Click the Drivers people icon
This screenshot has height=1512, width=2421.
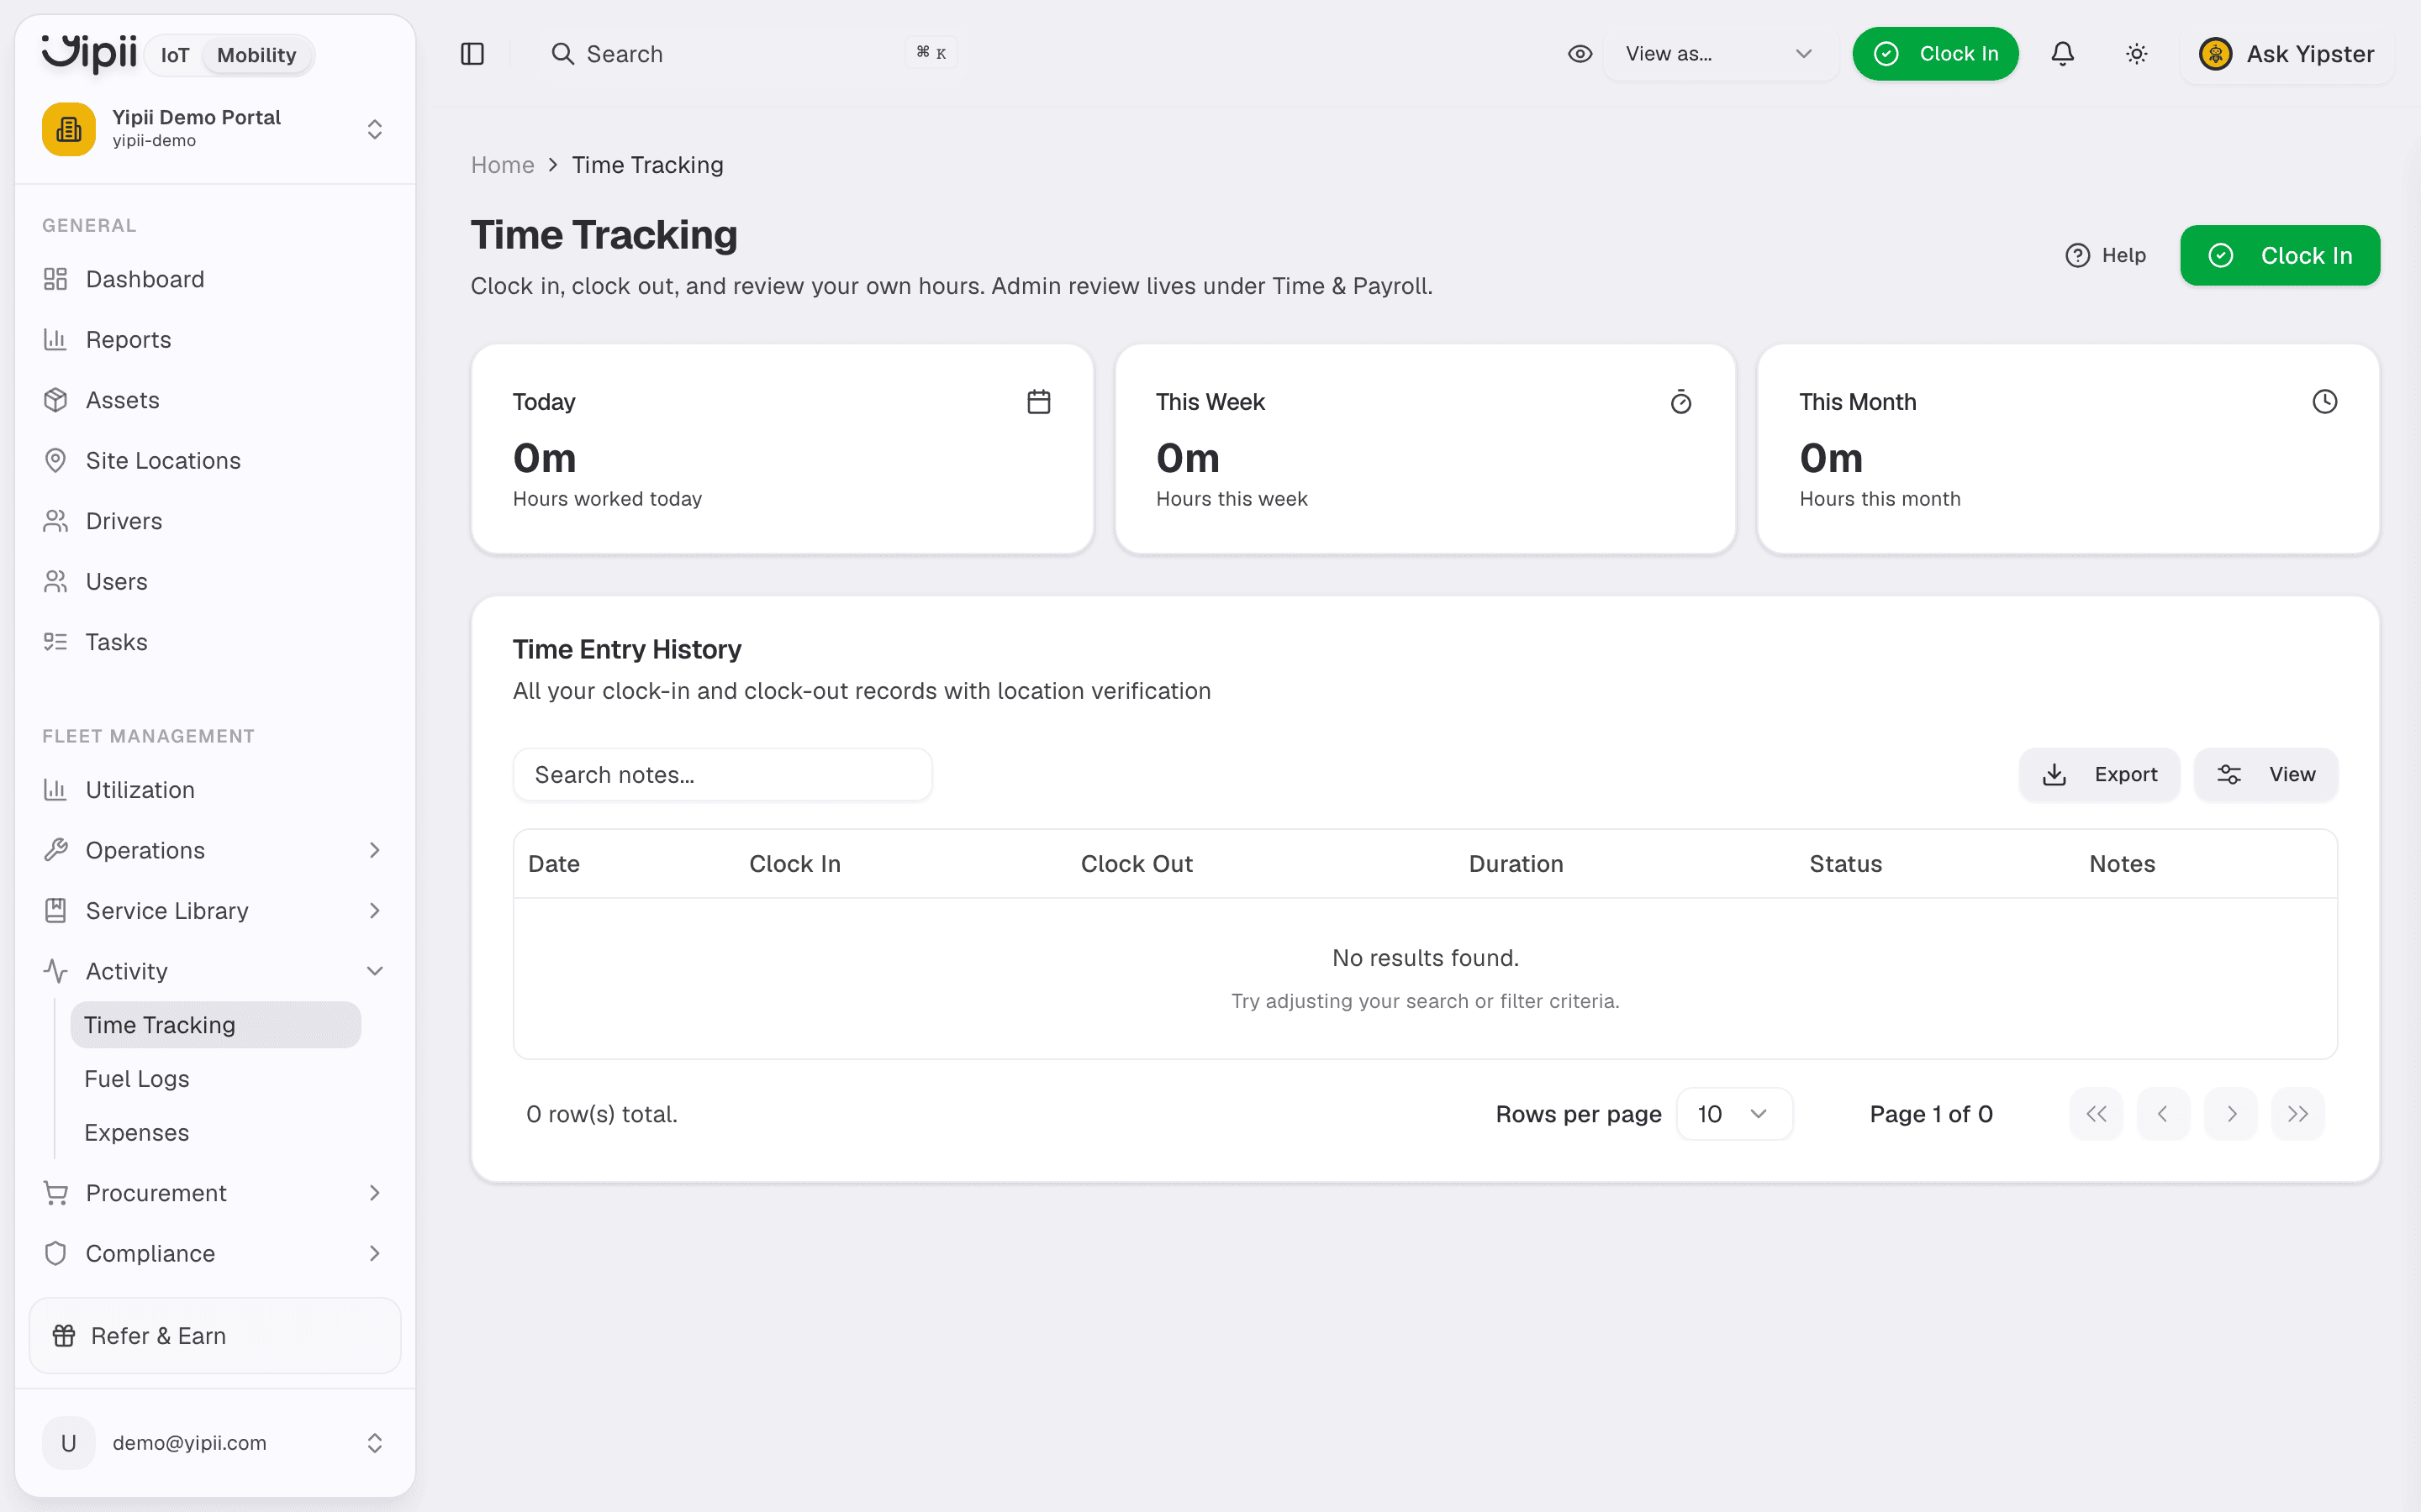tap(56, 521)
